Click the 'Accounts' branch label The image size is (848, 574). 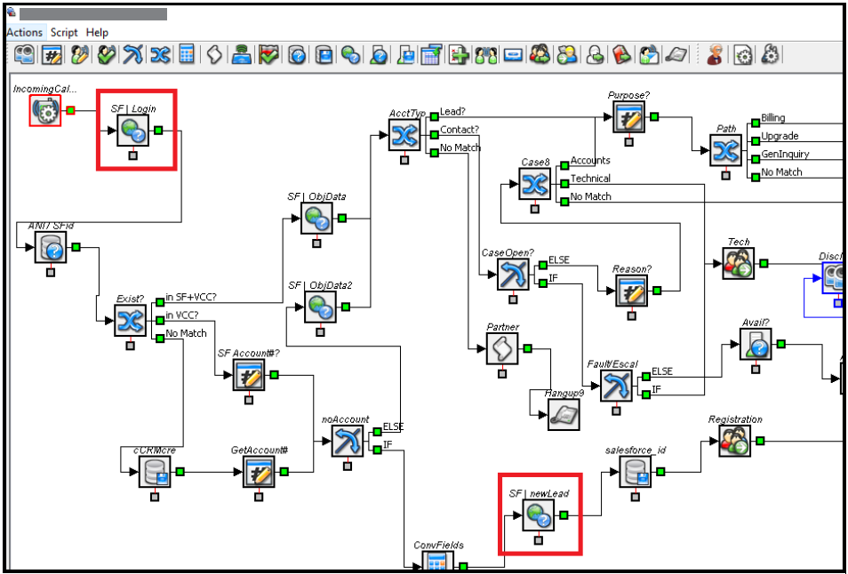590,161
